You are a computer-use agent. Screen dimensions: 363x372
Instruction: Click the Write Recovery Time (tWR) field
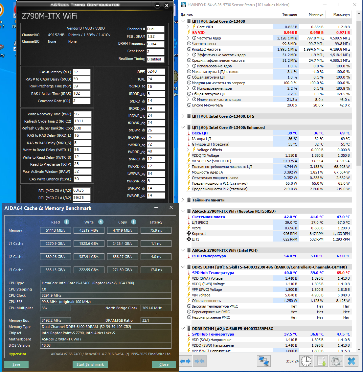point(82,114)
